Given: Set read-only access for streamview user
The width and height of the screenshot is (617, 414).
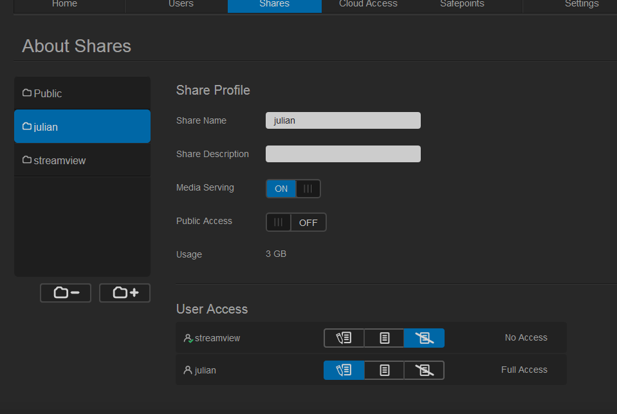Looking at the screenshot, I should 385,338.
